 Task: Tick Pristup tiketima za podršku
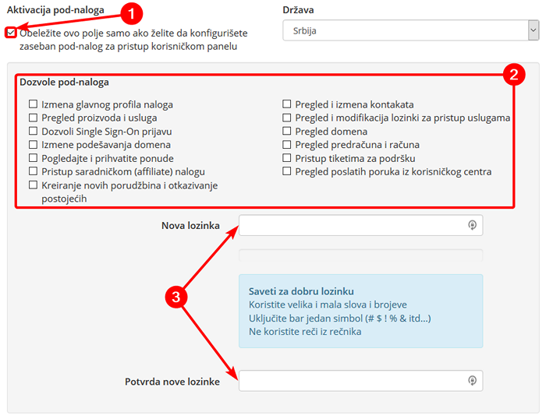pos(286,158)
